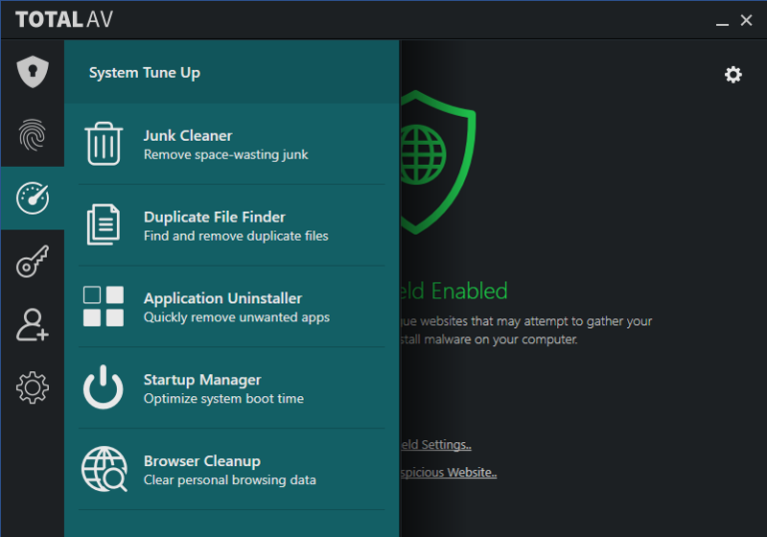The height and width of the screenshot is (537, 767).
Task: Open Duplicate File Finder menu entry
Action: [232, 226]
